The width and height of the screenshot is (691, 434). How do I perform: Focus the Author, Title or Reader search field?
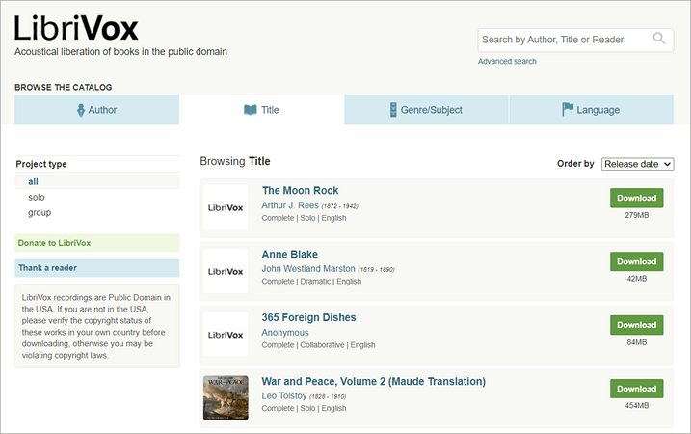[x=564, y=40]
